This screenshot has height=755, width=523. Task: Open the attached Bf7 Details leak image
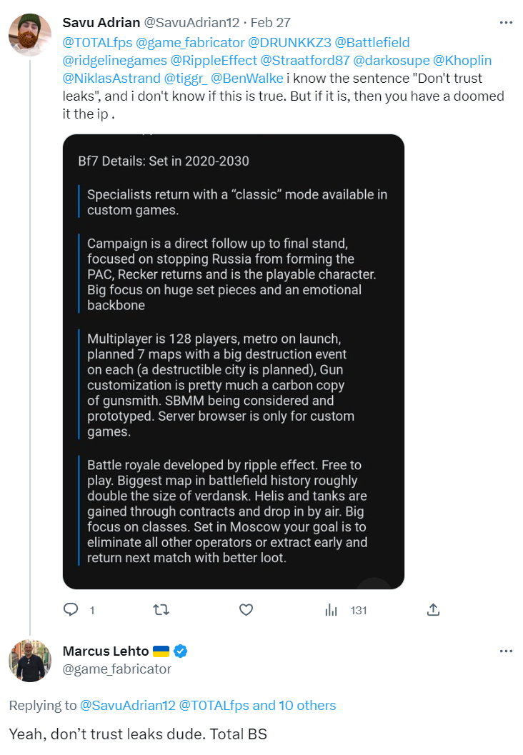click(234, 361)
